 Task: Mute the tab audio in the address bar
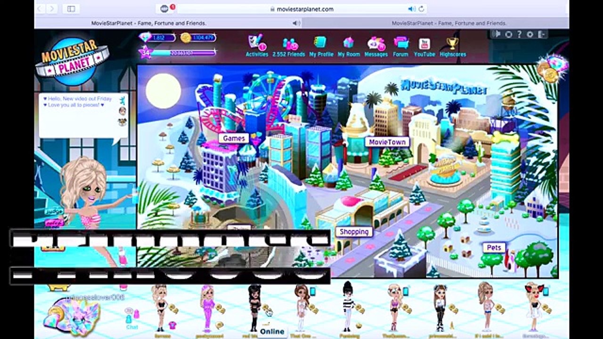tap(411, 8)
